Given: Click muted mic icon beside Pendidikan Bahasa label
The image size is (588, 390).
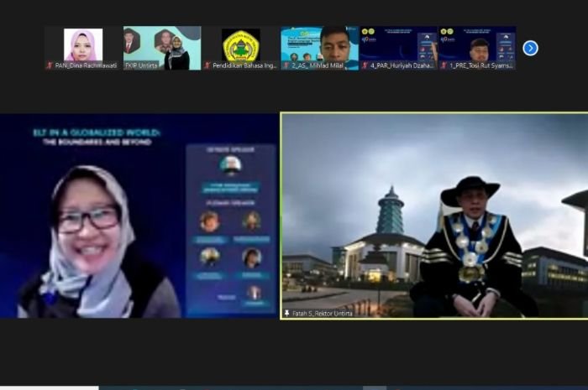Looking at the screenshot, I should coord(207,65).
